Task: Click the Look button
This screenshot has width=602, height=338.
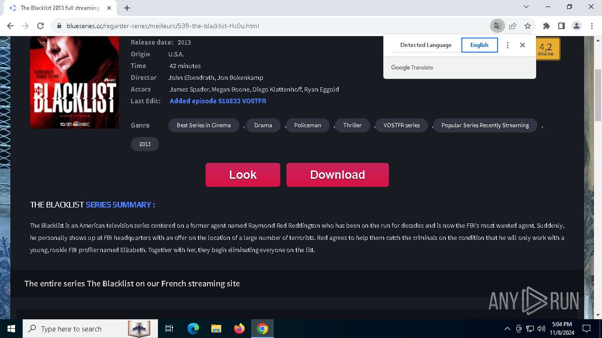Action: point(243,175)
